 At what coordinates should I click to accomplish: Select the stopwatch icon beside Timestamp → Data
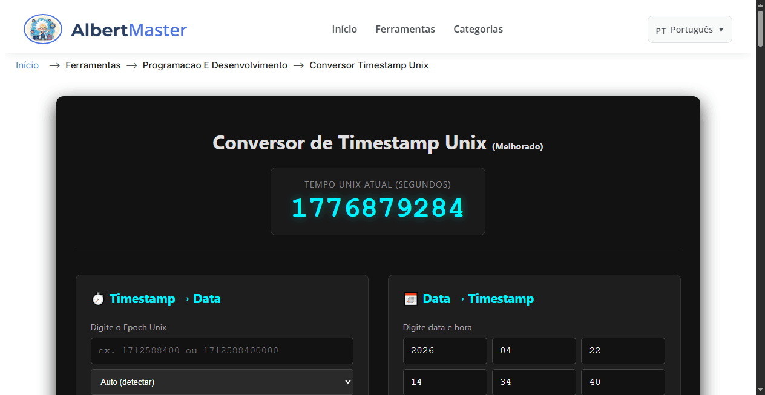97,298
